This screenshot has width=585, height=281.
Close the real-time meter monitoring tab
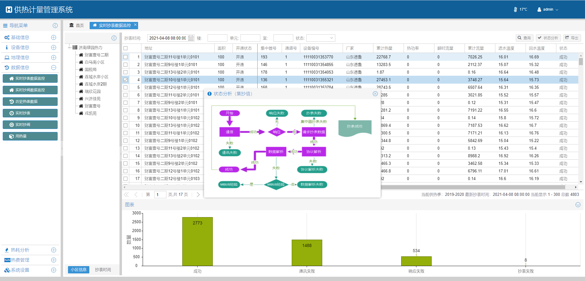point(135,25)
